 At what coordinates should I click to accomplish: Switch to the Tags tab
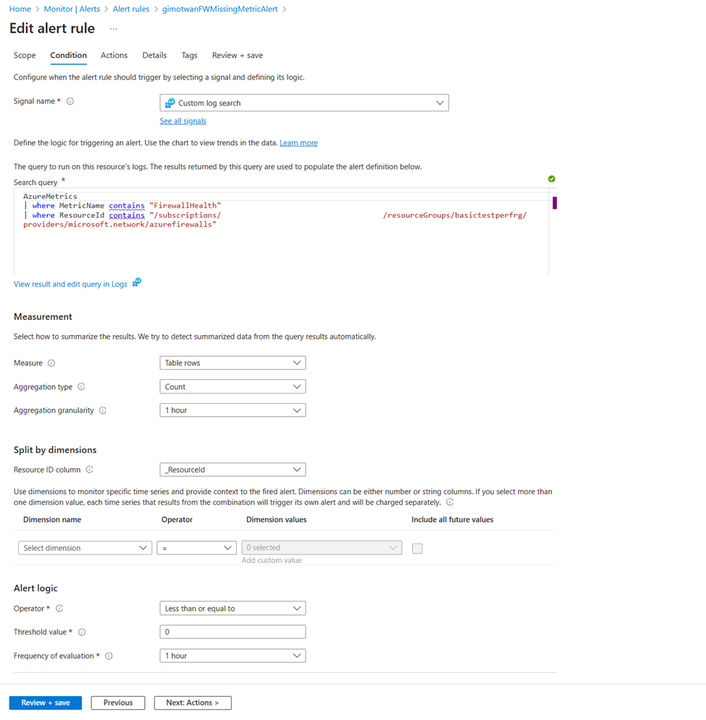(x=189, y=55)
